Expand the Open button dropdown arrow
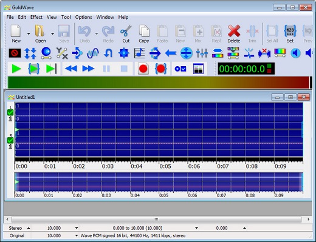The image size is (316, 242). point(52,34)
